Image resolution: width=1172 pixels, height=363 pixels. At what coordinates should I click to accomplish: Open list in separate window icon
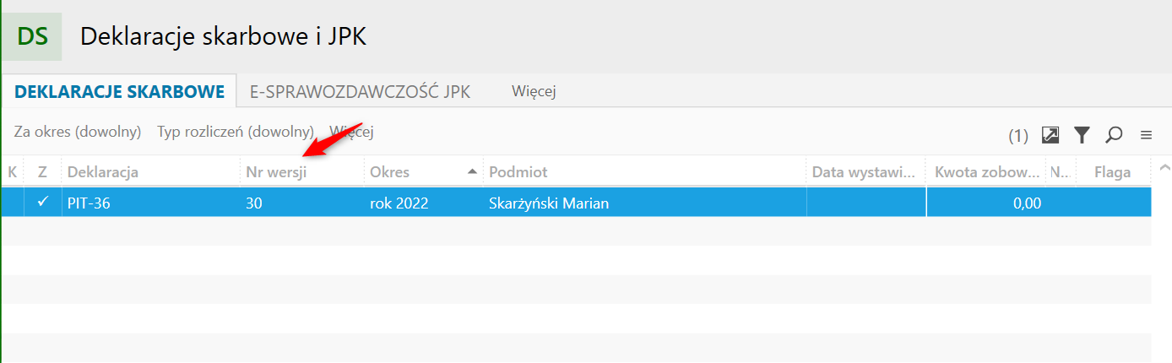[x=1050, y=134]
